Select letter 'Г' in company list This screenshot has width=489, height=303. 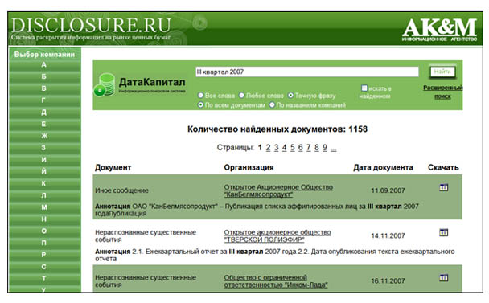(x=44, y=100)
